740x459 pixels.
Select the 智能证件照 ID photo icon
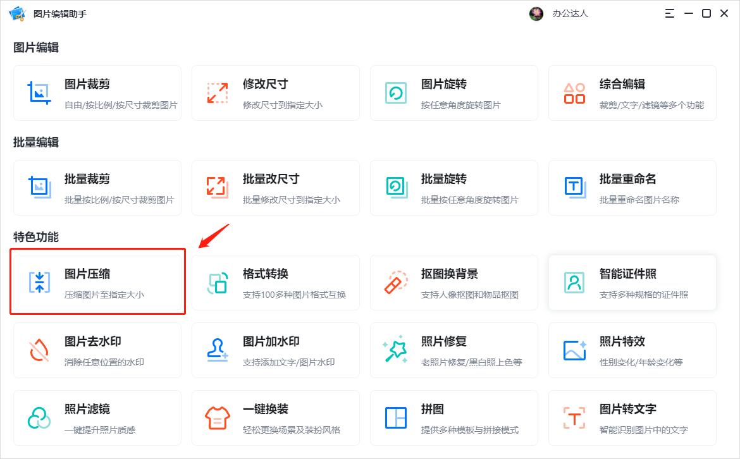[x=574, y=281]
